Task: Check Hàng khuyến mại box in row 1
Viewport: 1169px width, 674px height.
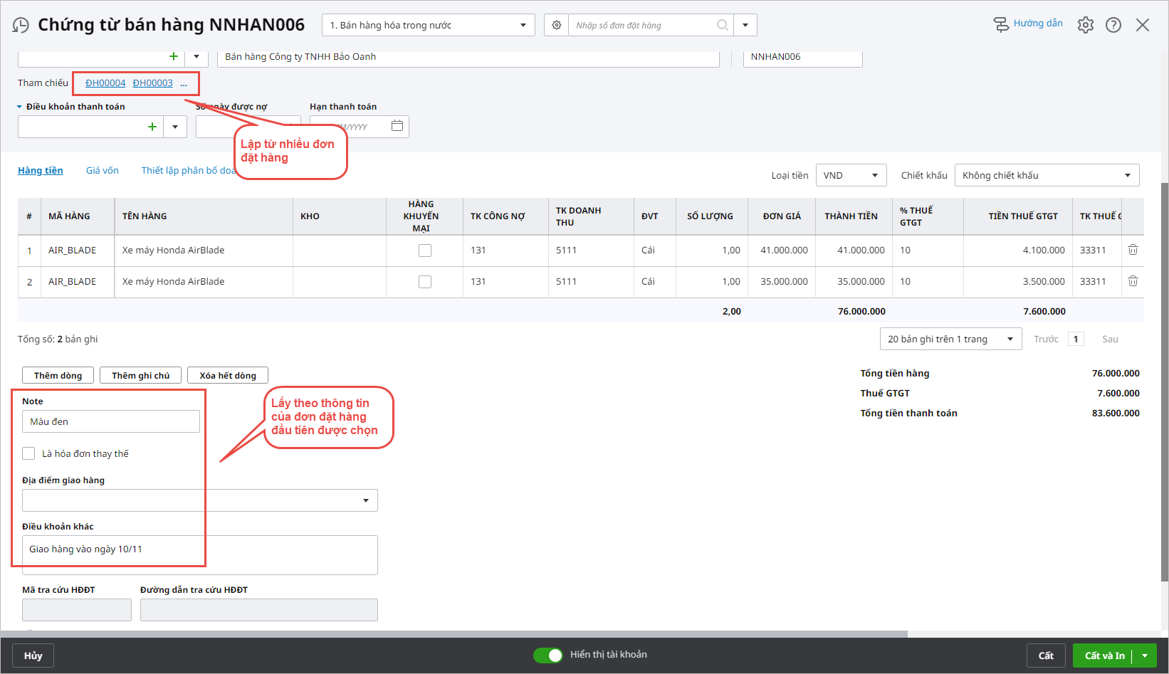Action: pyautogui.click(x=425, y=251)
